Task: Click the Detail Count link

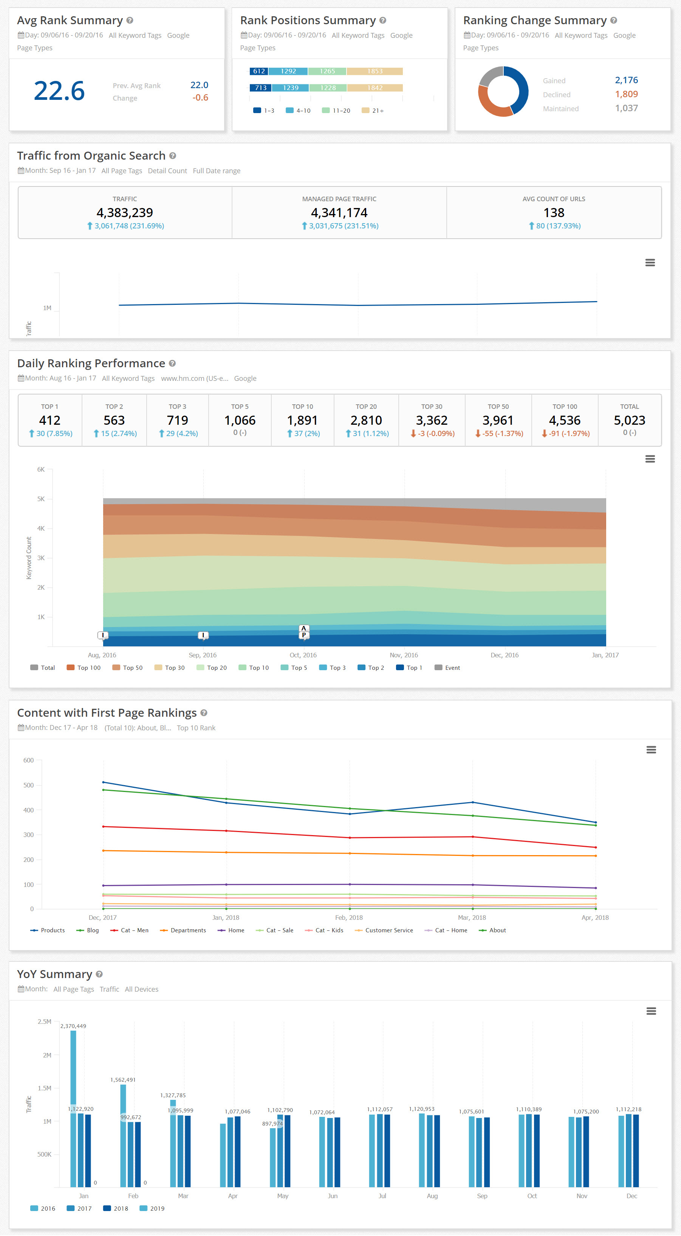Action: (x=167, y=170)
